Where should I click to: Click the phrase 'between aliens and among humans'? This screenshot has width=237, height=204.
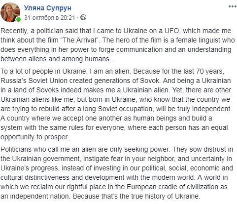pos(56,59)
